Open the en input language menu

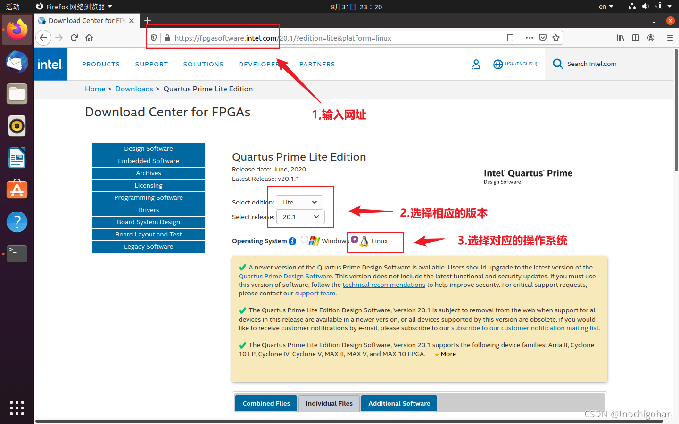pyautogui.click(x=606, y=7)
